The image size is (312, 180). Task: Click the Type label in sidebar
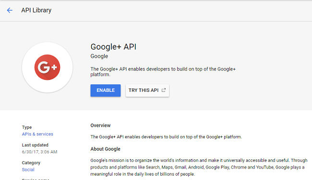(27, 127)
